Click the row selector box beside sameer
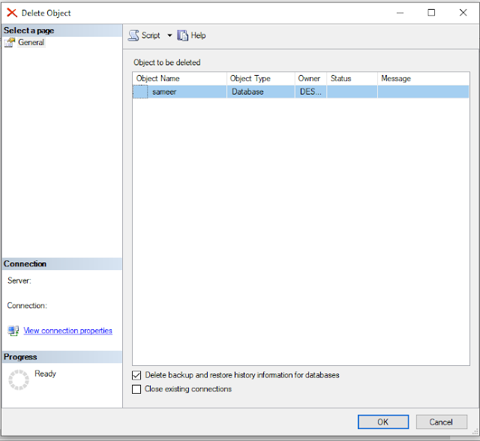The height and width of the screenshot is (441, 480). click(x=140, y=91)
